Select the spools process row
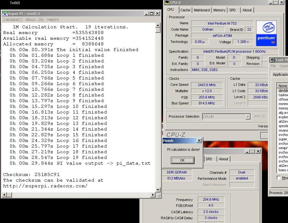 coord(283,126)
